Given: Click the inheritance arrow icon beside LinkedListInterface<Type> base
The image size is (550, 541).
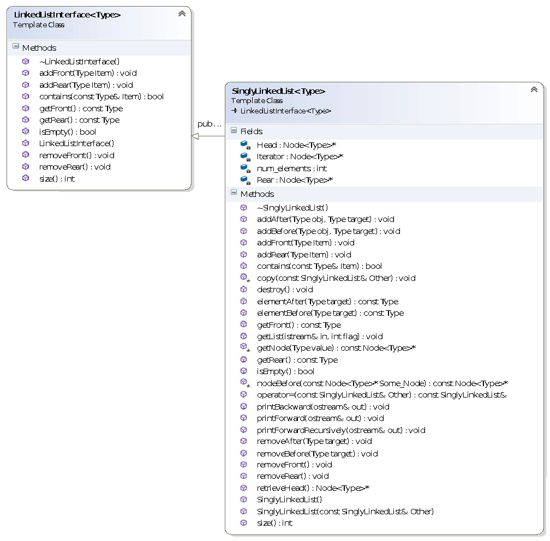Looking at the screenshot, I should (234, 111).
